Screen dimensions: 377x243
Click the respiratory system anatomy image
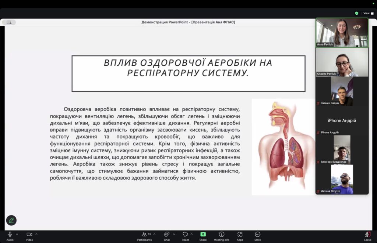[x=284, y=147]
